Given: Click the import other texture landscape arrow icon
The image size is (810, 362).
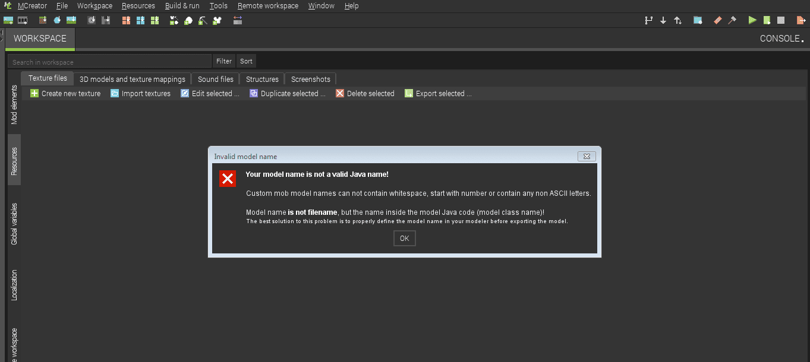Looking at the screenshot, I should [71, 20].
